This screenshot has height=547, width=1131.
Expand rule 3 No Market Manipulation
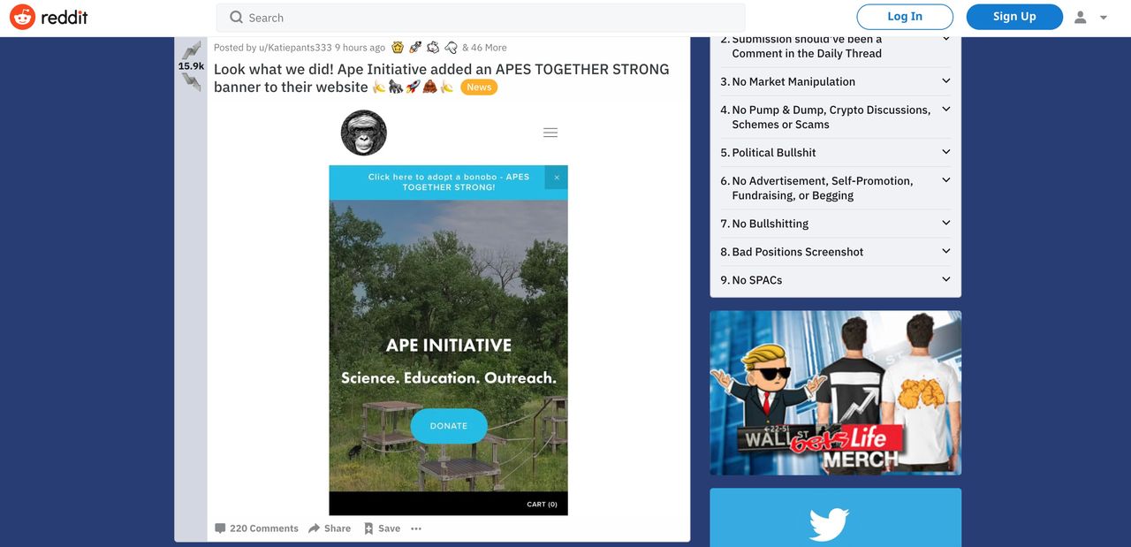(945, 81)
